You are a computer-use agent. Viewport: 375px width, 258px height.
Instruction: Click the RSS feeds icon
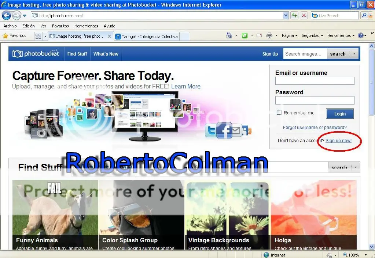pyautogui.click(x=245, y=36)
